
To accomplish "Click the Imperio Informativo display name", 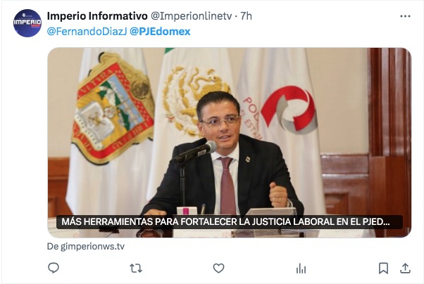I will click(x=97, y=16).
